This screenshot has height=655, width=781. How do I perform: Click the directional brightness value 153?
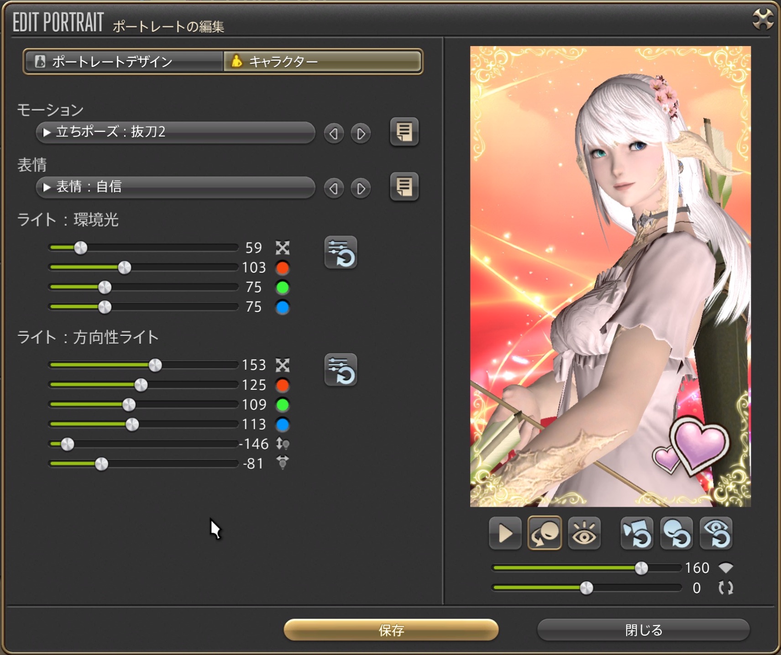coord(254,365)
